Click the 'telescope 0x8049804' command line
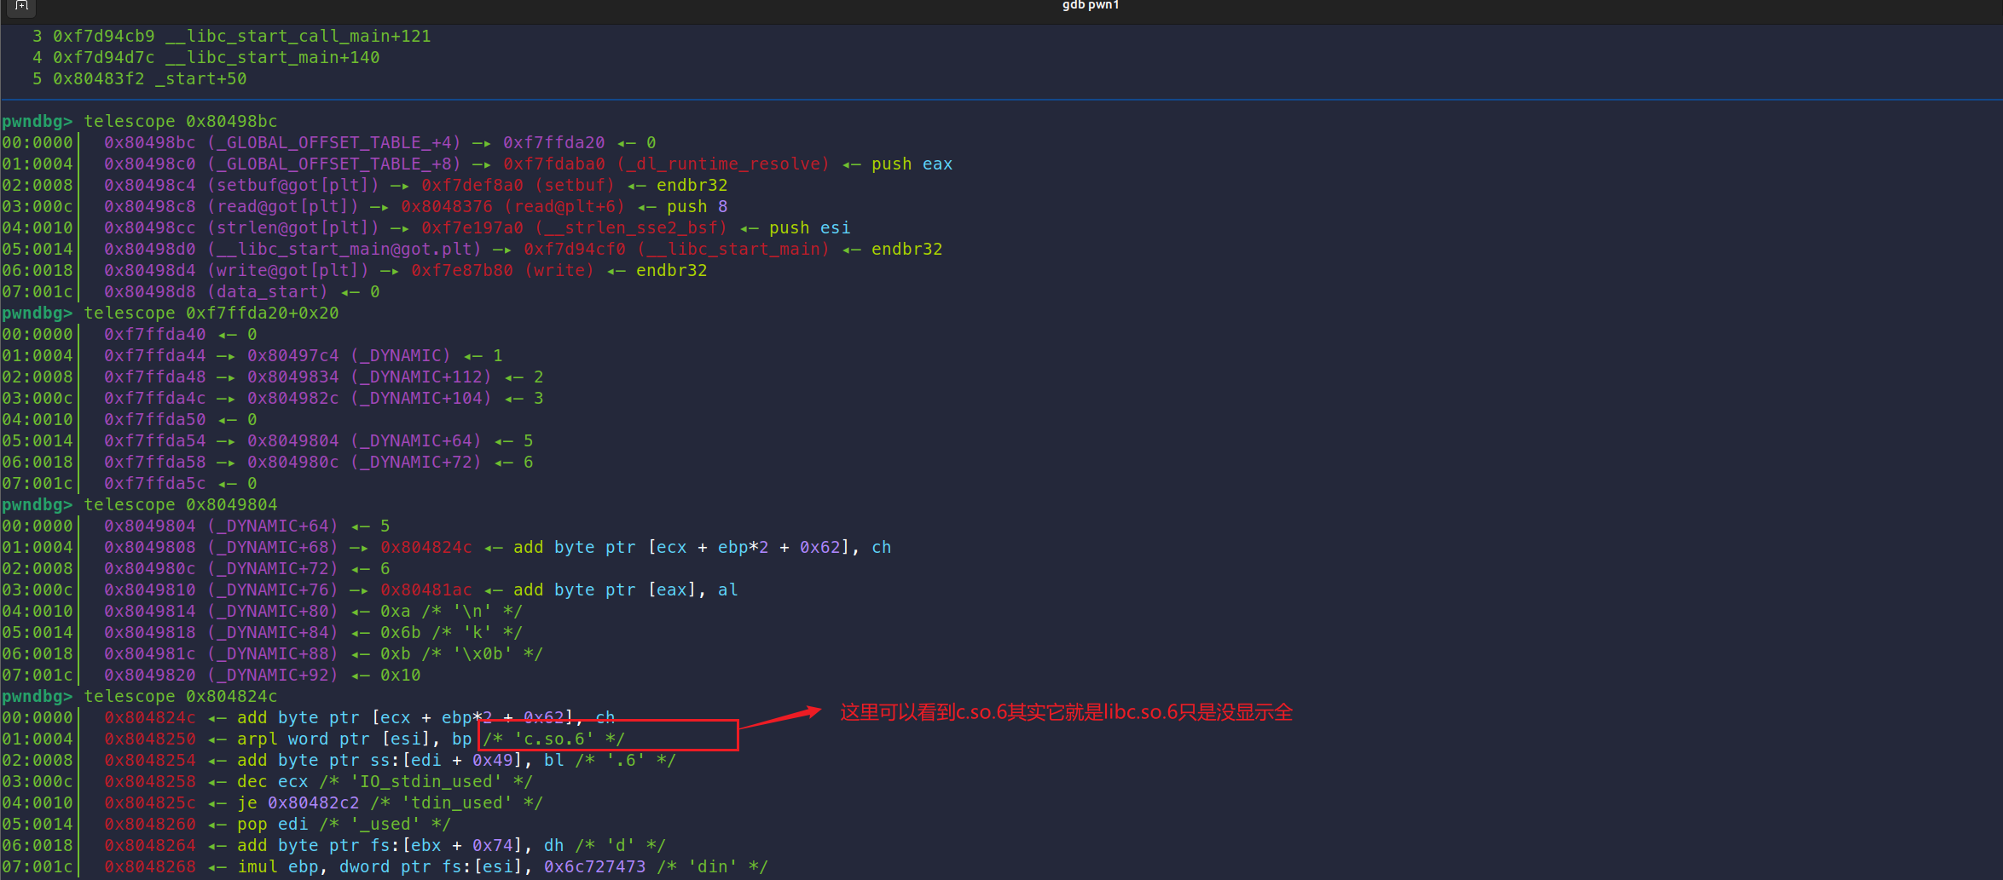The image size is (2003, 880). click(x=180, y=504)
